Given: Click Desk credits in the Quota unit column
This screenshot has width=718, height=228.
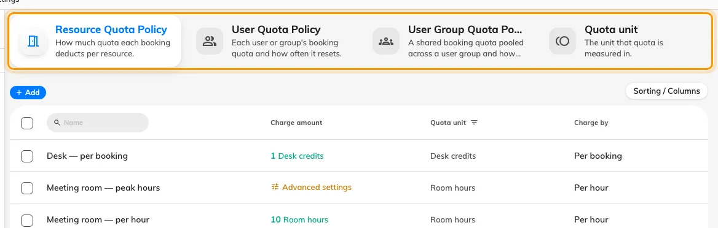Looking at the screenshot, I should 453,156.
